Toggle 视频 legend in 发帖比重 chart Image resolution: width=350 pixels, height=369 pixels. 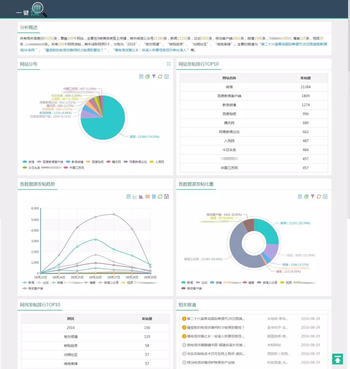286,283
